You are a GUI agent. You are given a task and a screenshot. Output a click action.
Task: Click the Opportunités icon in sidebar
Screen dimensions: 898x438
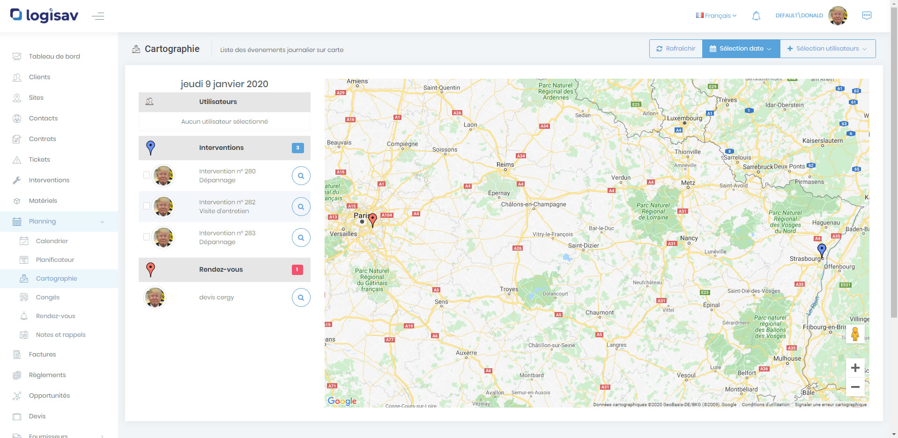pyautogui.click(x=17, y=396)
